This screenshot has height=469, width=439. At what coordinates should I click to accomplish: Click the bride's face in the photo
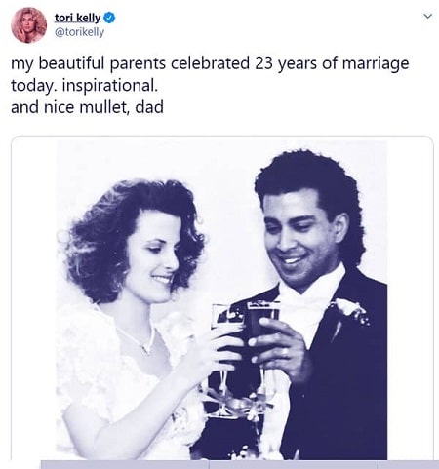tap(153, 256)
